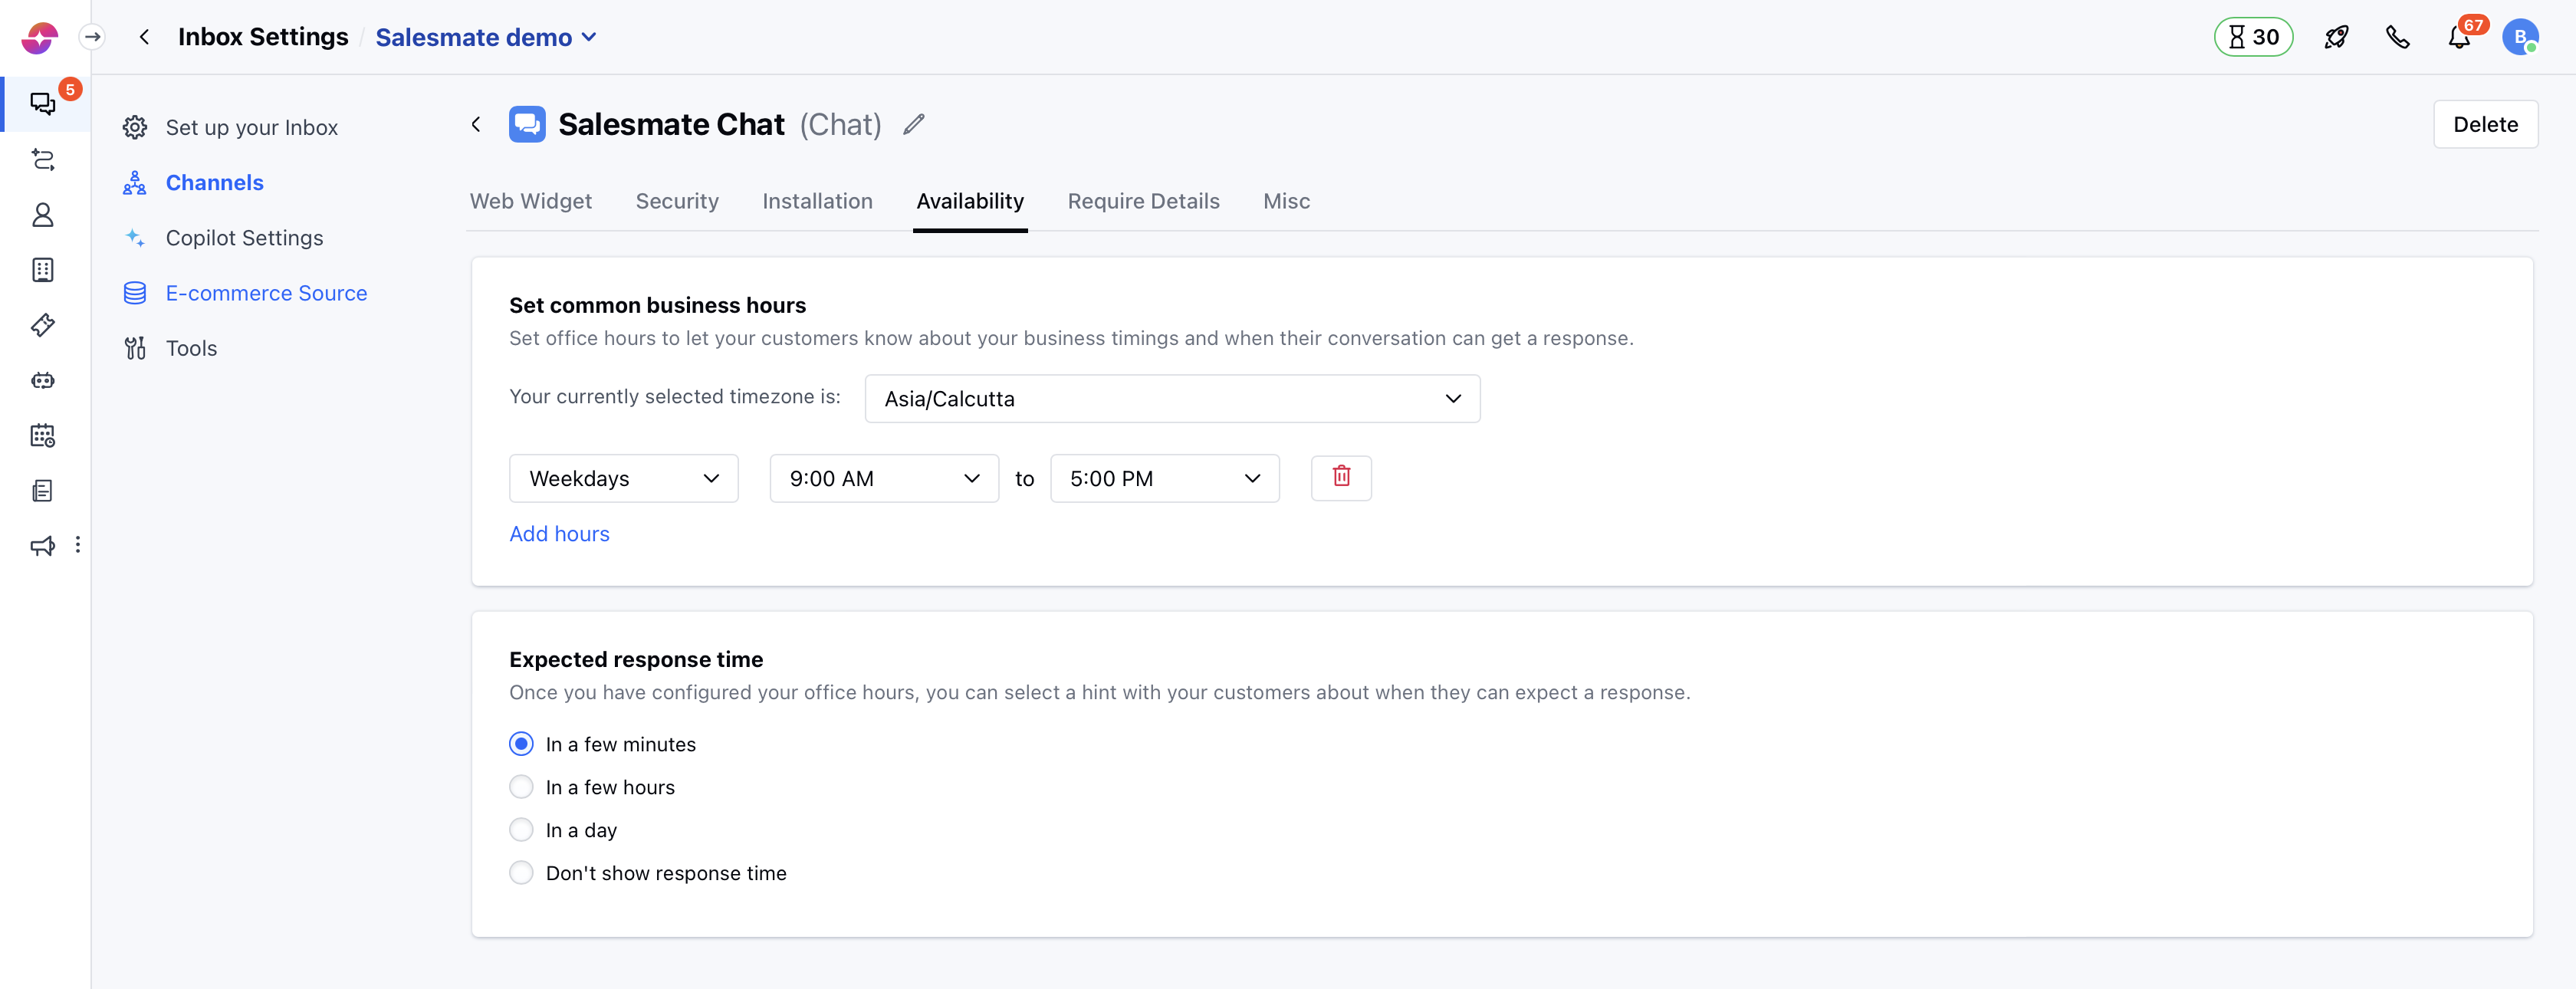Open the megaphone campaigns icon in the sidebar

point(42,545)
